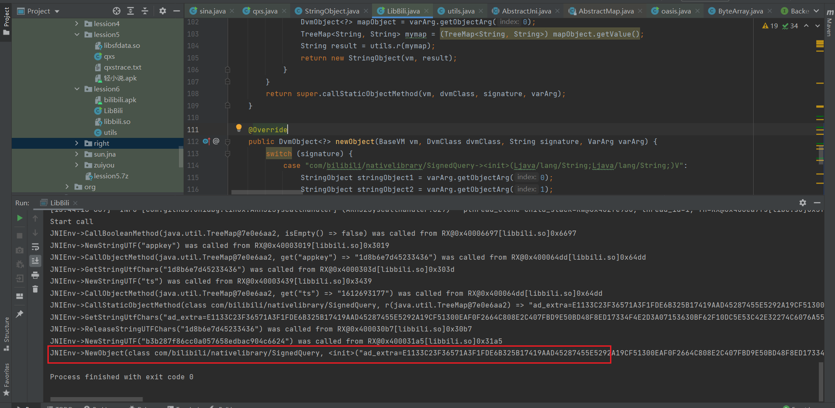
Task: Close the LibBili.java editor tab
Action: (x=426, y=11)
